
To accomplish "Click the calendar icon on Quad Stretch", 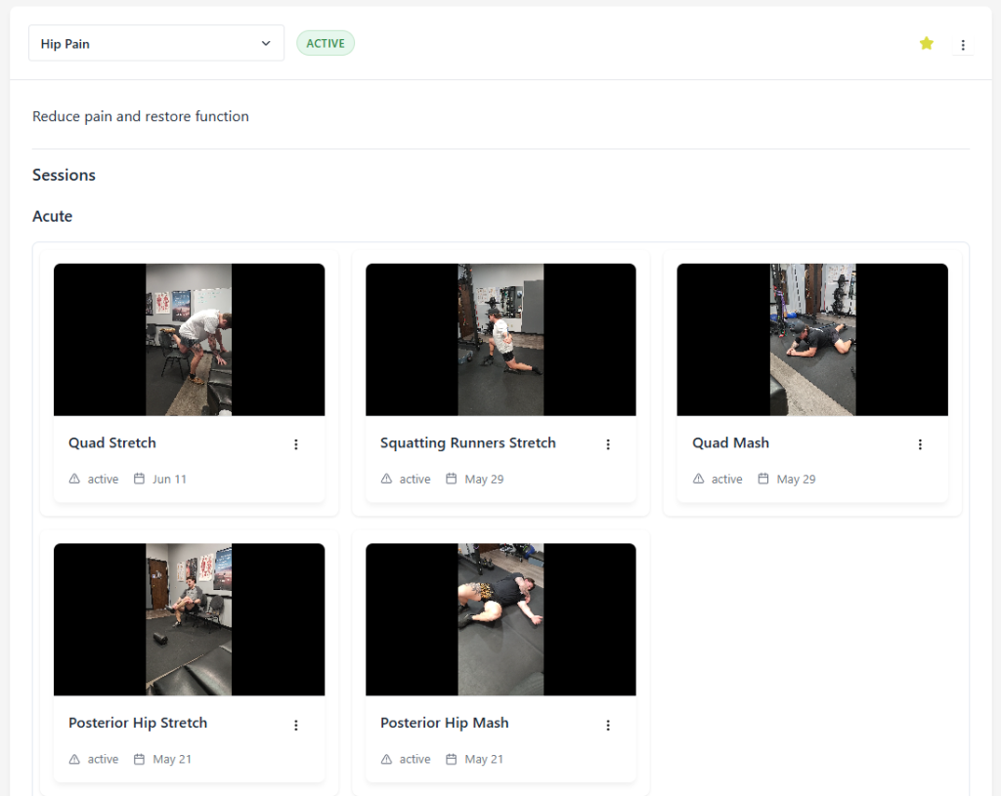I will click(139, 479).
